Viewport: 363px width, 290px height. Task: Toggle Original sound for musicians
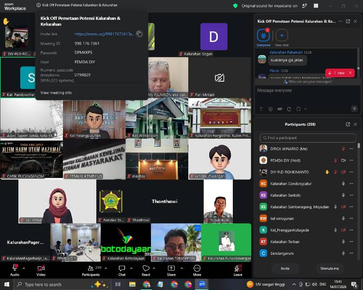269,6
